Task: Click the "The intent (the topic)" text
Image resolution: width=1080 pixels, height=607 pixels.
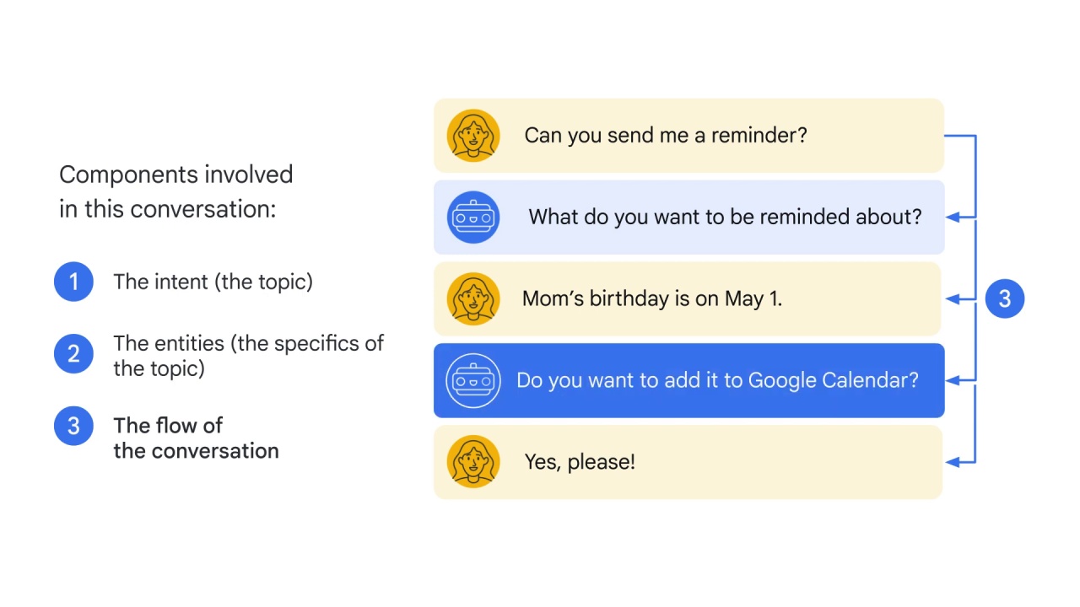Action: (x=213, y=282)
